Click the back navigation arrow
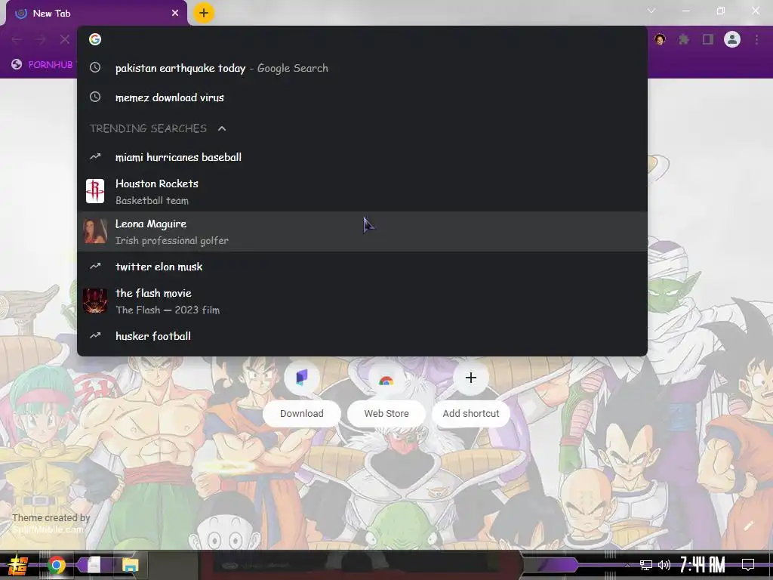 (17, 39)
